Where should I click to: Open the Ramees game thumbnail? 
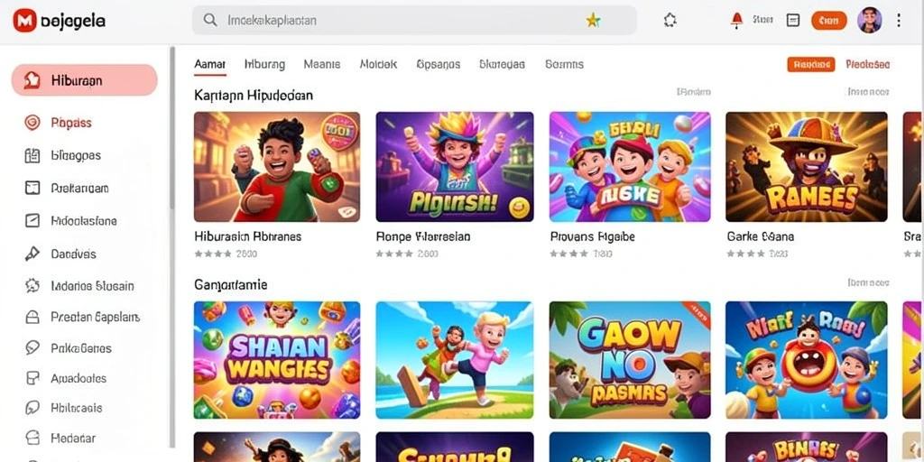(806, 167)
